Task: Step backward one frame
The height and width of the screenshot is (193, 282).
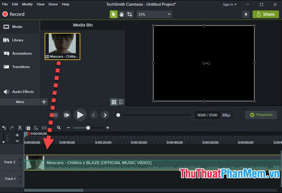Action: (x=56, y=115)
